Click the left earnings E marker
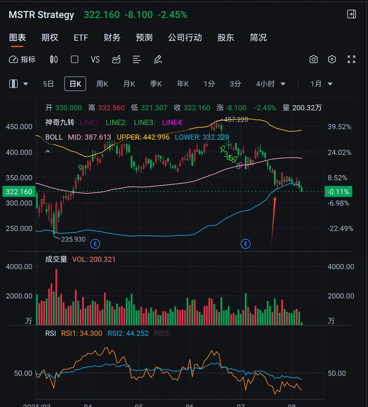 (x=95, y=244)
